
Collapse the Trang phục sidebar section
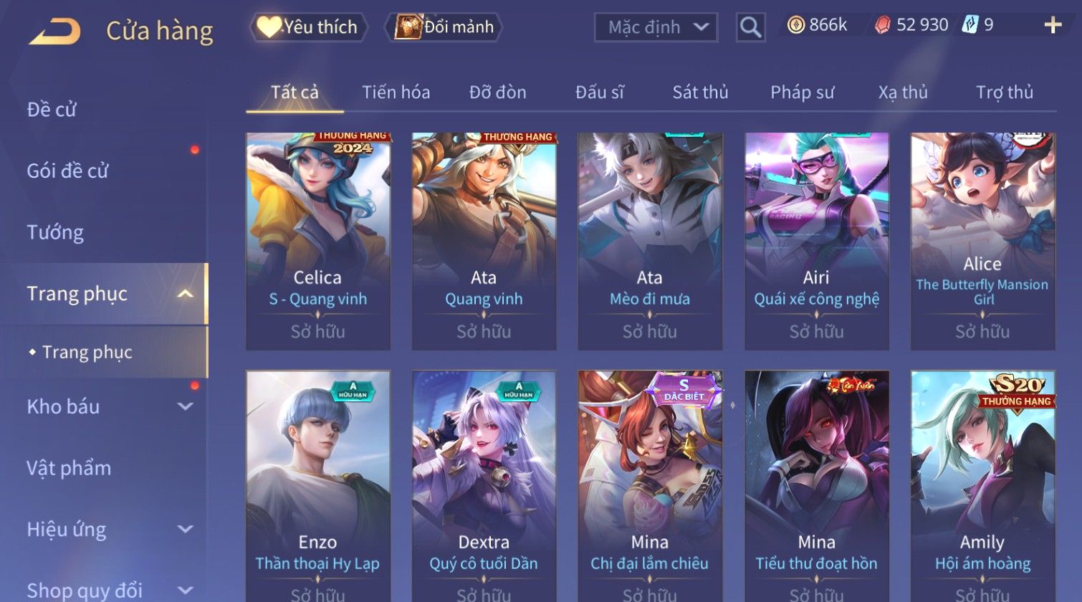(185, 294)
